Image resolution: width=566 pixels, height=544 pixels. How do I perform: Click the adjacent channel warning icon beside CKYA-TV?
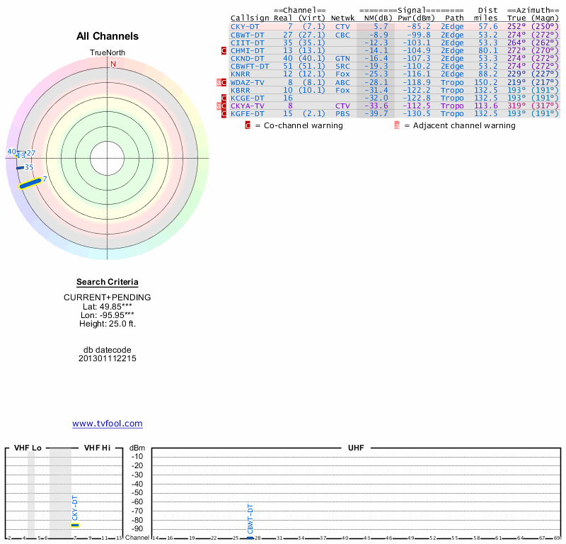[219, 106]
